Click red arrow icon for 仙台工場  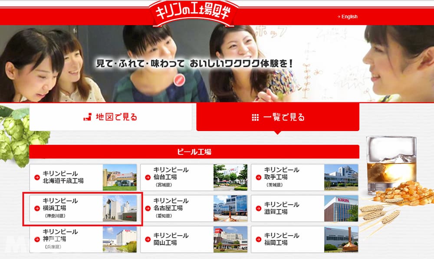[x=148, y=177]
